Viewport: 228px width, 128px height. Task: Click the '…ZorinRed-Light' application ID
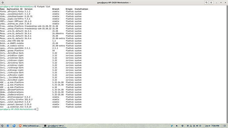[15, 80]
